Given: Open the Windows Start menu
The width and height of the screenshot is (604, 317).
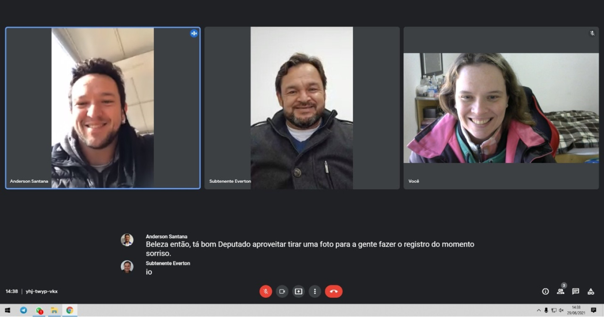Looking at the screenshot, I should 6,310.
